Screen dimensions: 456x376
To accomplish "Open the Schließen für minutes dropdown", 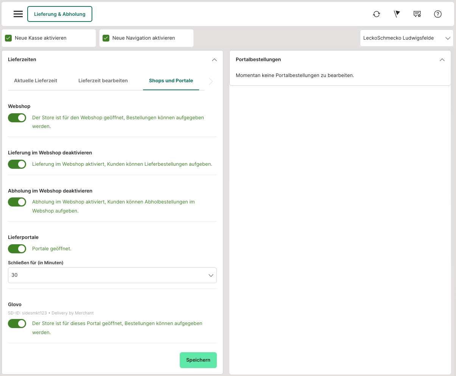I will tap(112, 275).
